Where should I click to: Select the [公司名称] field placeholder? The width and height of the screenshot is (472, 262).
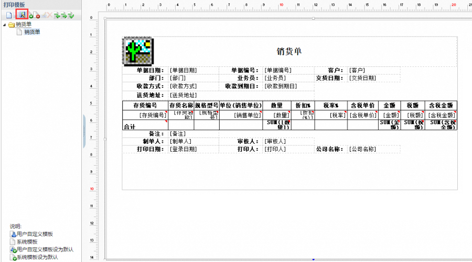tap(362, 149)
